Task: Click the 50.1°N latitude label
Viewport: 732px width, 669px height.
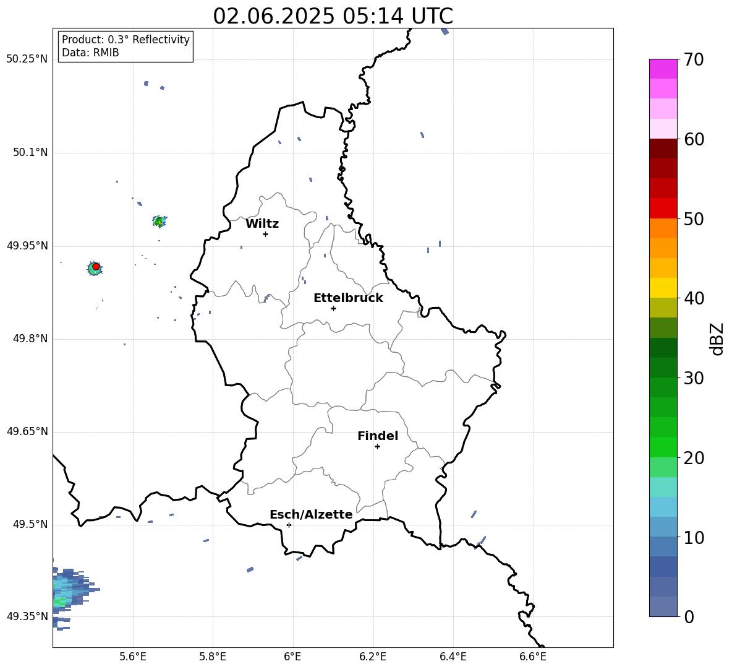Action: click(30, 152)
